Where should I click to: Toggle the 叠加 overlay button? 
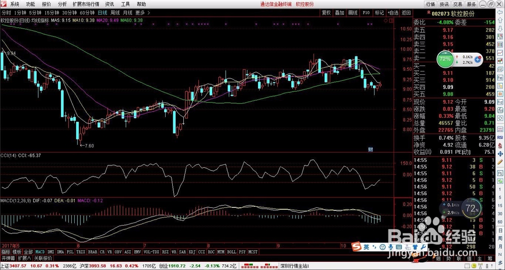pos(339,13)
